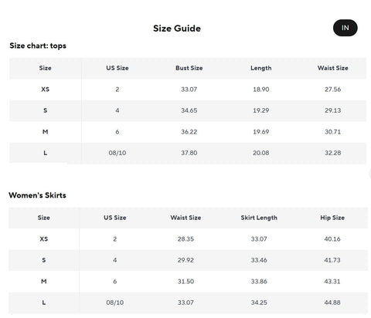The width and height of the screenshot is (371, 318).
Task: Click the tops Waist Size column header
Action: coord(332,68)
